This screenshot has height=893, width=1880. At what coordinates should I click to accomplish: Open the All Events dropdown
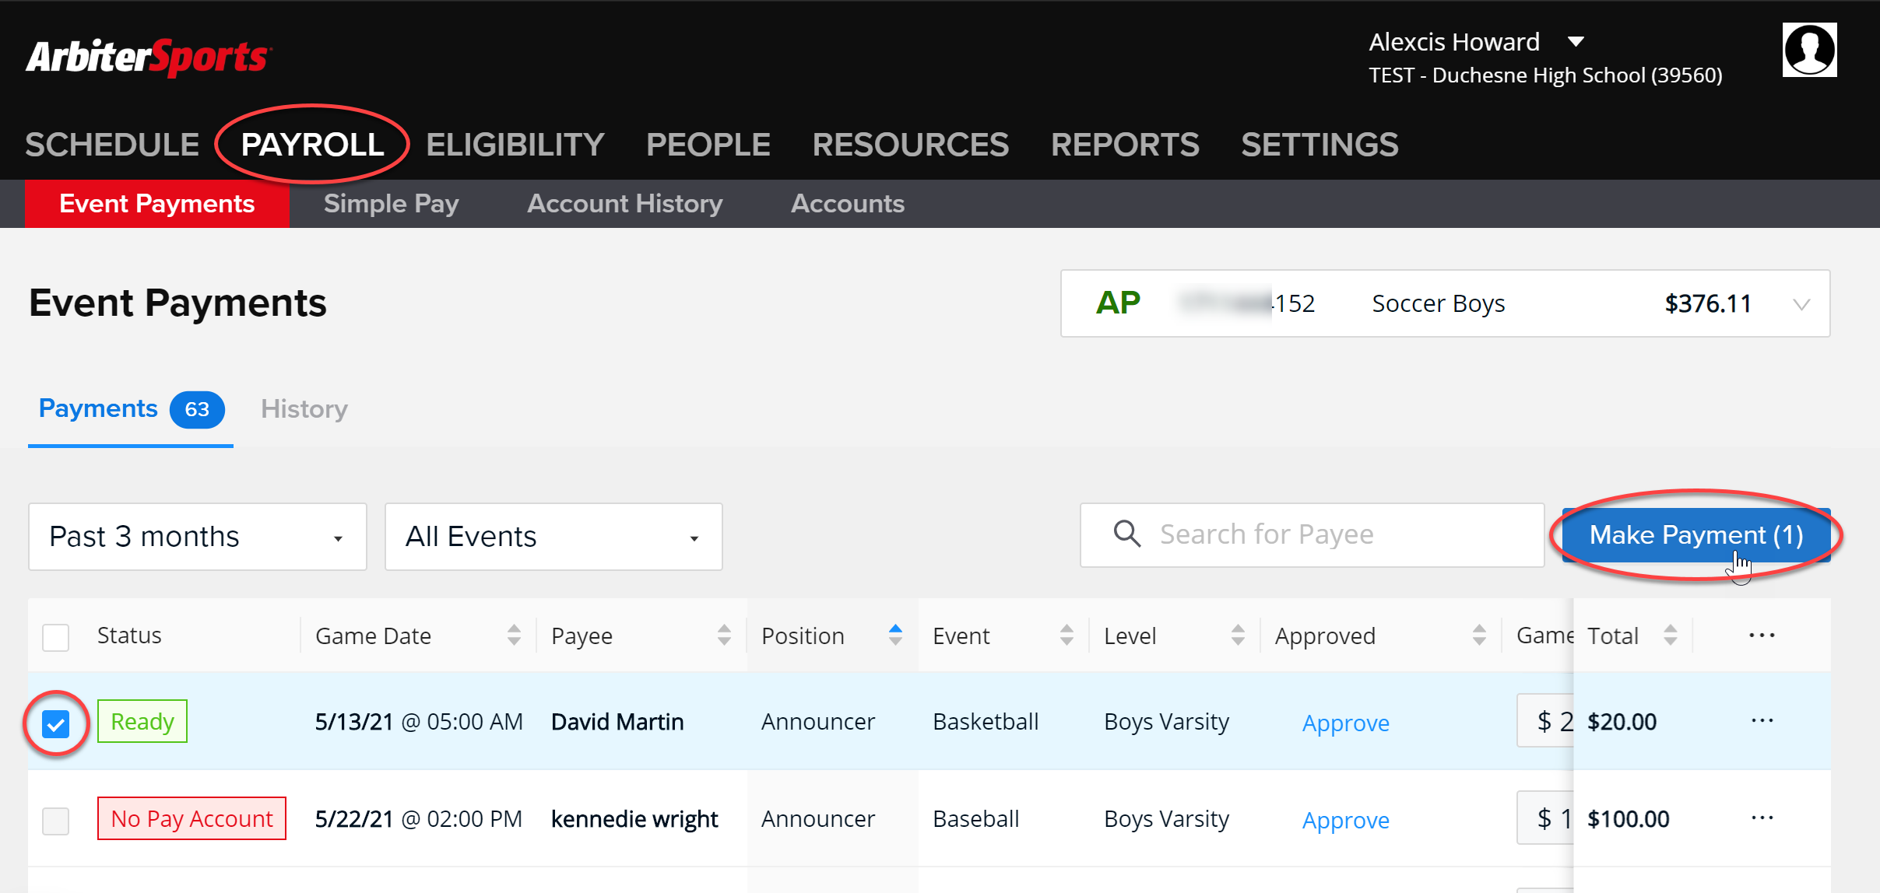coord(553,537)
